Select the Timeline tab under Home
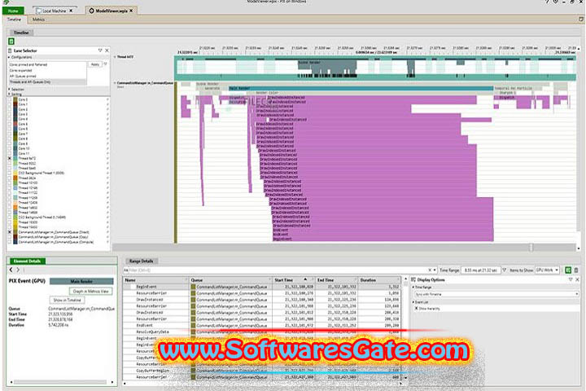The width and height of the screenshot is (586, 391). 14,19
